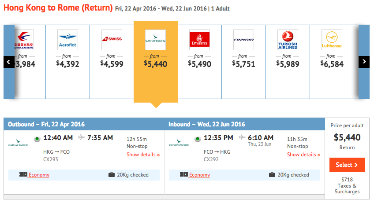Image resolution: width=374 pixels, height=203 pixels.
Task: Choose the Aeroflot airline logo
Action: 68,40
